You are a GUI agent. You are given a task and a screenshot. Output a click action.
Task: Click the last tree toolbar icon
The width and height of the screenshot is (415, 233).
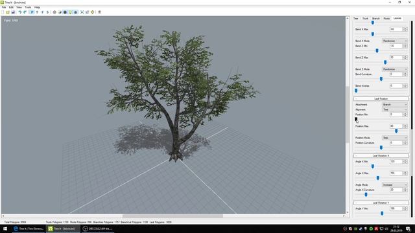[x=99, y=12]
